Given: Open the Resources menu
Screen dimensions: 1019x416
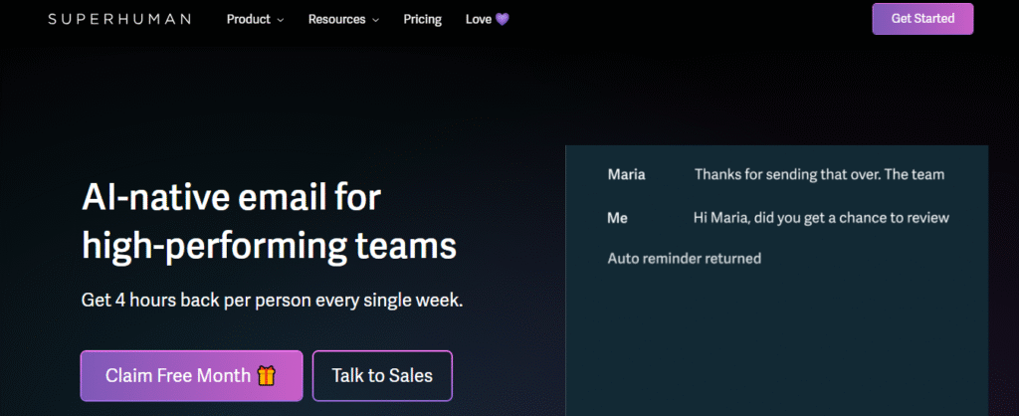Looking at the screenshot, I should click(x=343, y=20).
